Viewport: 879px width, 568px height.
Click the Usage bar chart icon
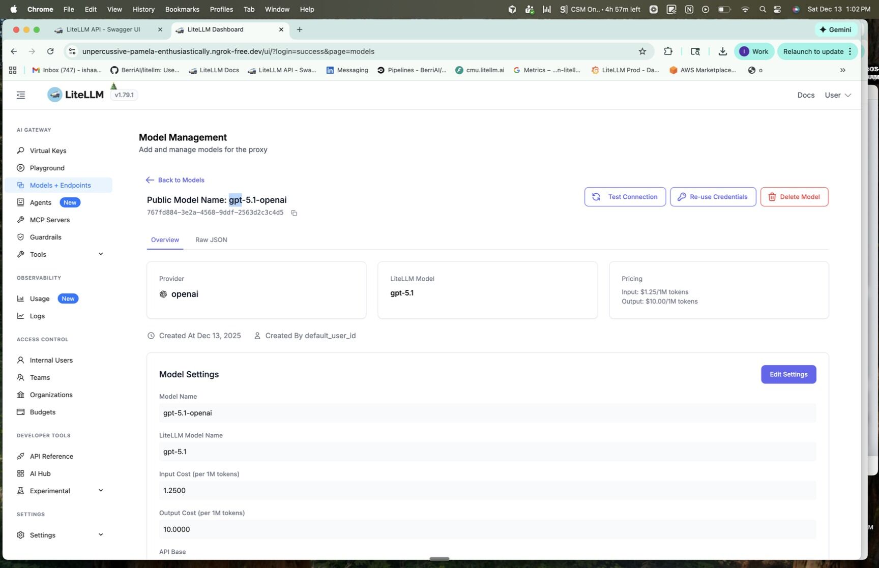click(21, 298)
